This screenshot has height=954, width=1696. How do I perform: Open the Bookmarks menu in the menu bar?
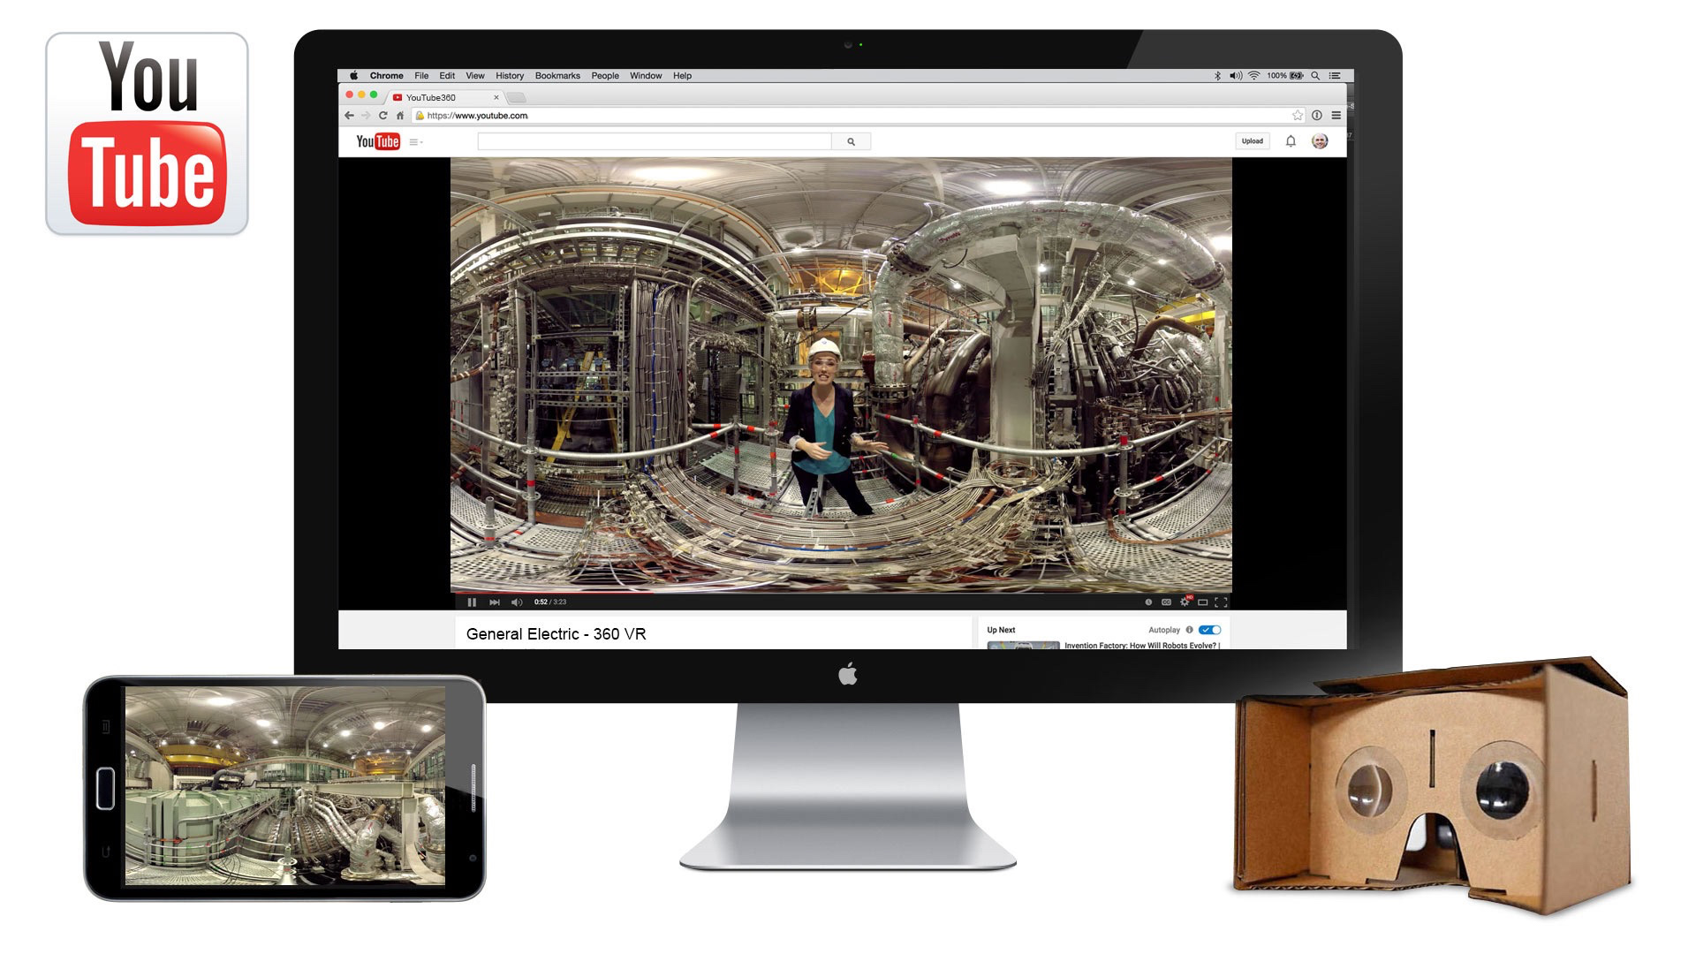(557, 76)
